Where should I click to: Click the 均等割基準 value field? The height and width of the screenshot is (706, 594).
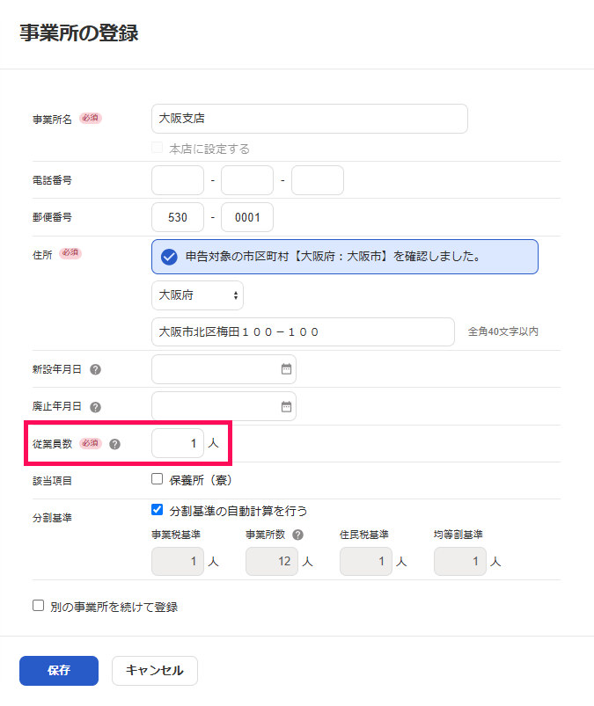click(460, 562)
